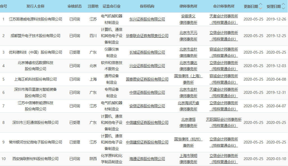Select issuer 江苏固德威电源科技股份有限公司
Image resolution: width=288 pixels, height=166 pixels.
click(35, 19)
